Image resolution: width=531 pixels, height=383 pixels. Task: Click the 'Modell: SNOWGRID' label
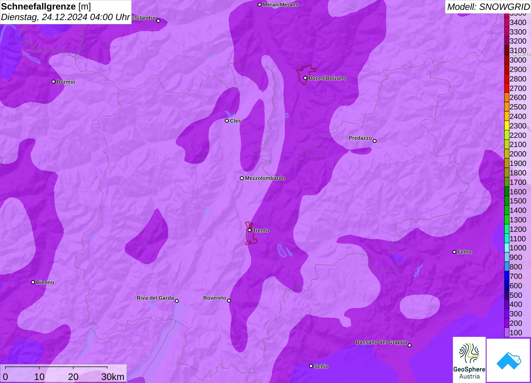pos(488,7)
